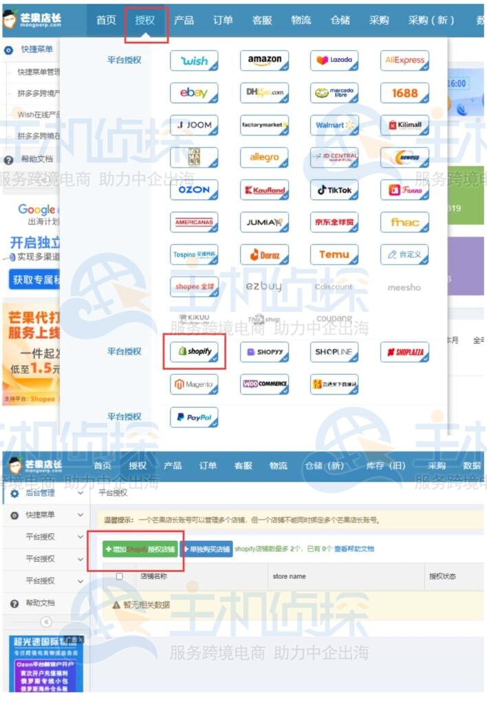487x704 pixels.
Task: Open the 库存(旧) navigation menu item
Action: 385,465
